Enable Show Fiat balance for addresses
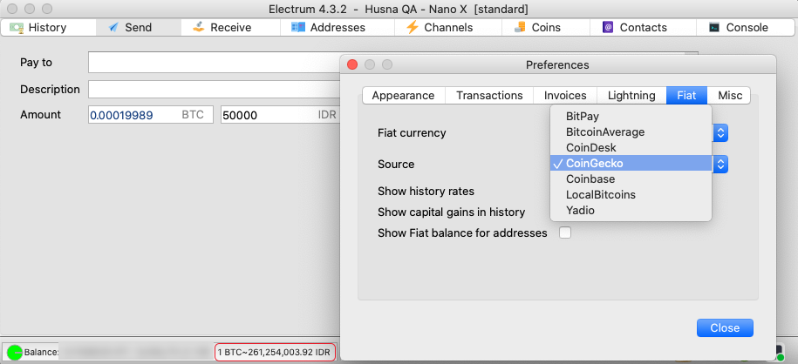 565,233
